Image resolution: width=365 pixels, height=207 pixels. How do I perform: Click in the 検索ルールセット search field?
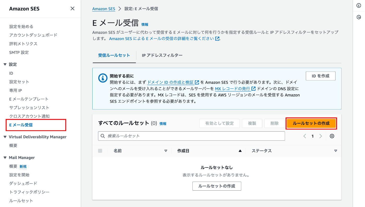pos(191,136)
